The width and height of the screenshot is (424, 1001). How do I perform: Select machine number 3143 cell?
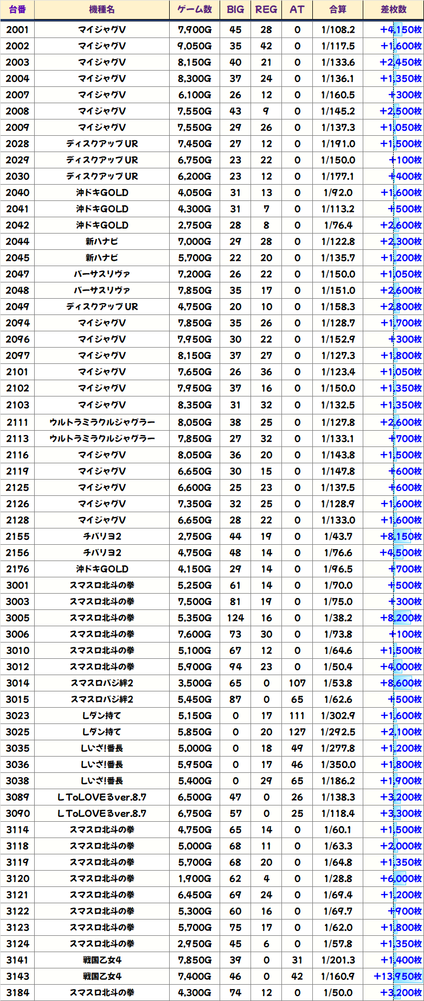click(17, 977)
